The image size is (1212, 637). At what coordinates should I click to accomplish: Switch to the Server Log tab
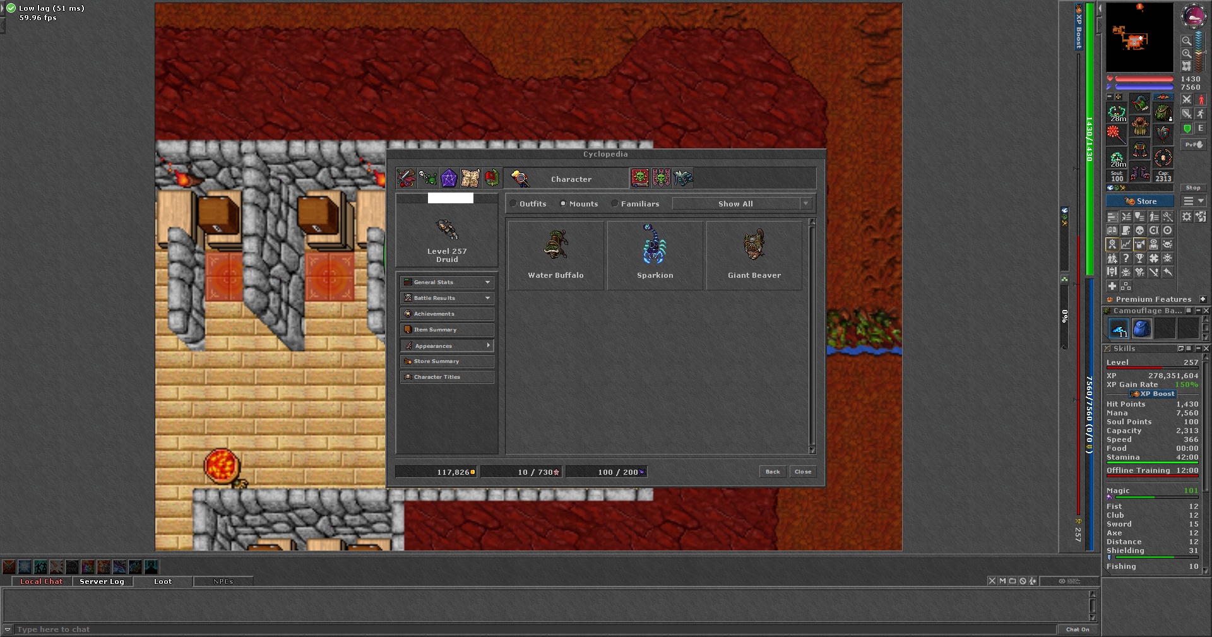point(102,581)
